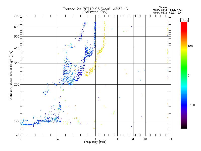Click the y-axis tick label '400'
This screenshot has height=151, width=201.
pyautogui.click(x=17, y=48)
